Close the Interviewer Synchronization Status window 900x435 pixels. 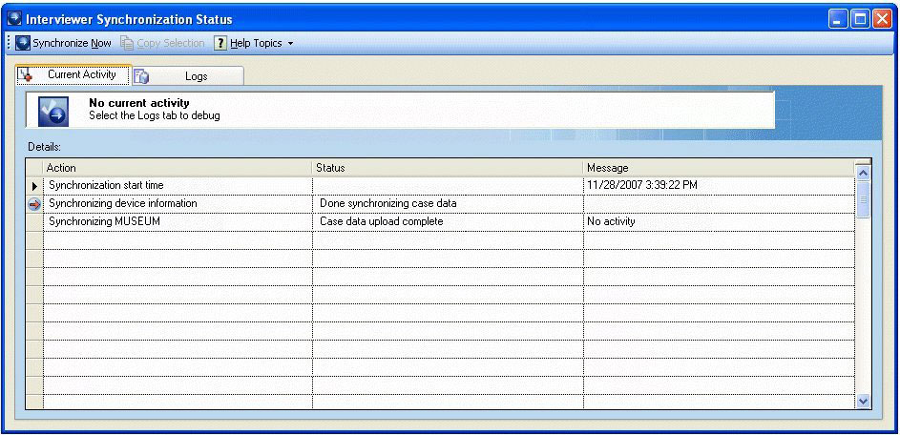(x=882, y=19)
